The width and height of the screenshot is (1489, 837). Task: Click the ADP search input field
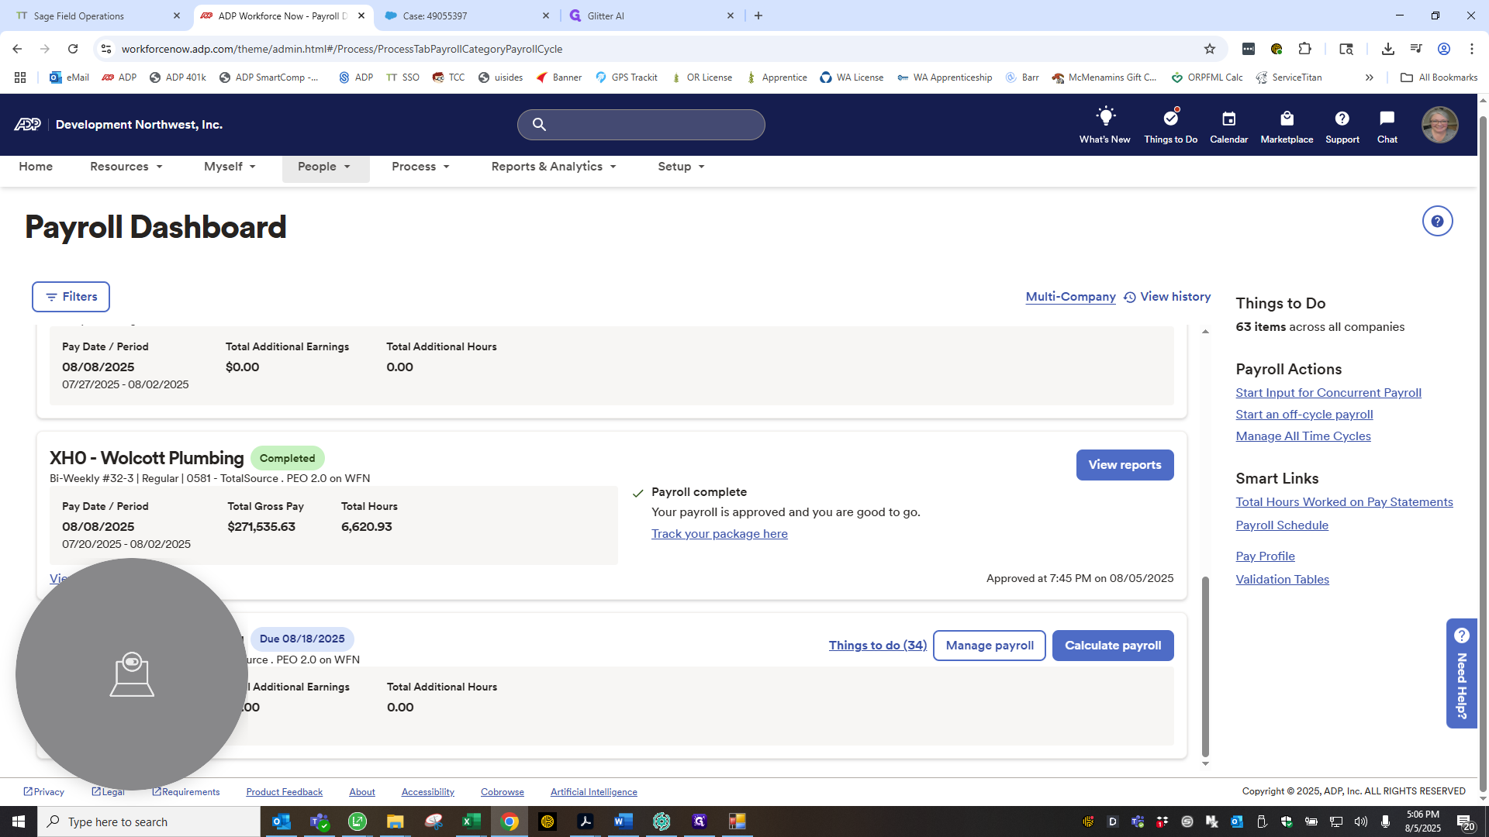[x=641, y=125]
